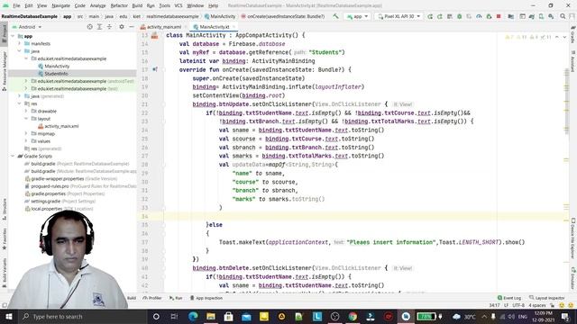Open the Android project view dropdown
Screen dimensions: 577x324
tap(27, 27)
